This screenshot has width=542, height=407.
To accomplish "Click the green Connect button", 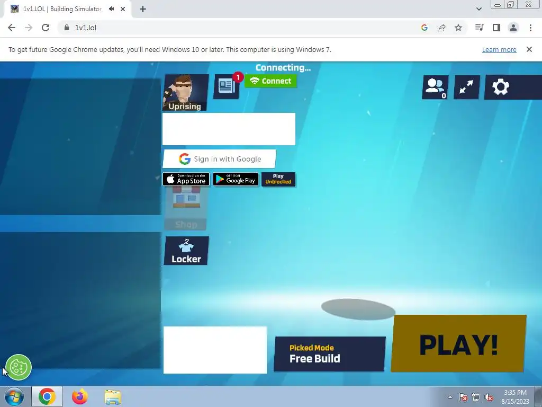I will point(270,81).
